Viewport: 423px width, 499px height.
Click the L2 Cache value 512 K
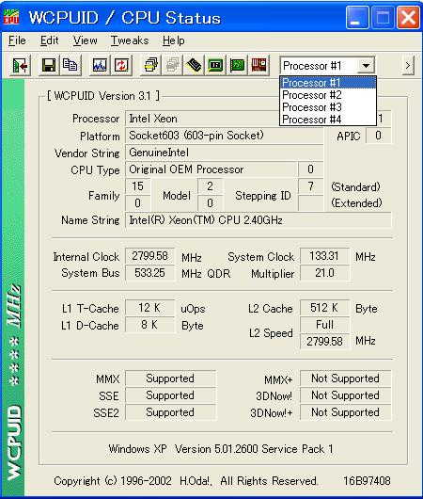point(324,308)
